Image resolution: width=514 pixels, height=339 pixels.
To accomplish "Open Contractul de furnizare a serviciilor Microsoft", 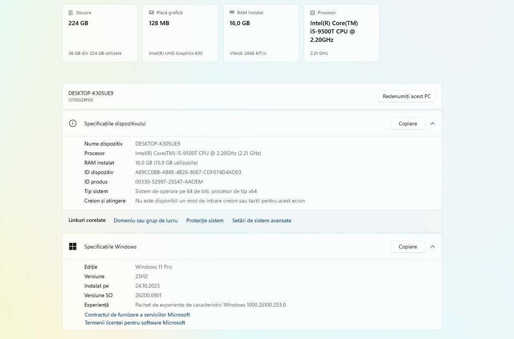I will coord(137,314).
